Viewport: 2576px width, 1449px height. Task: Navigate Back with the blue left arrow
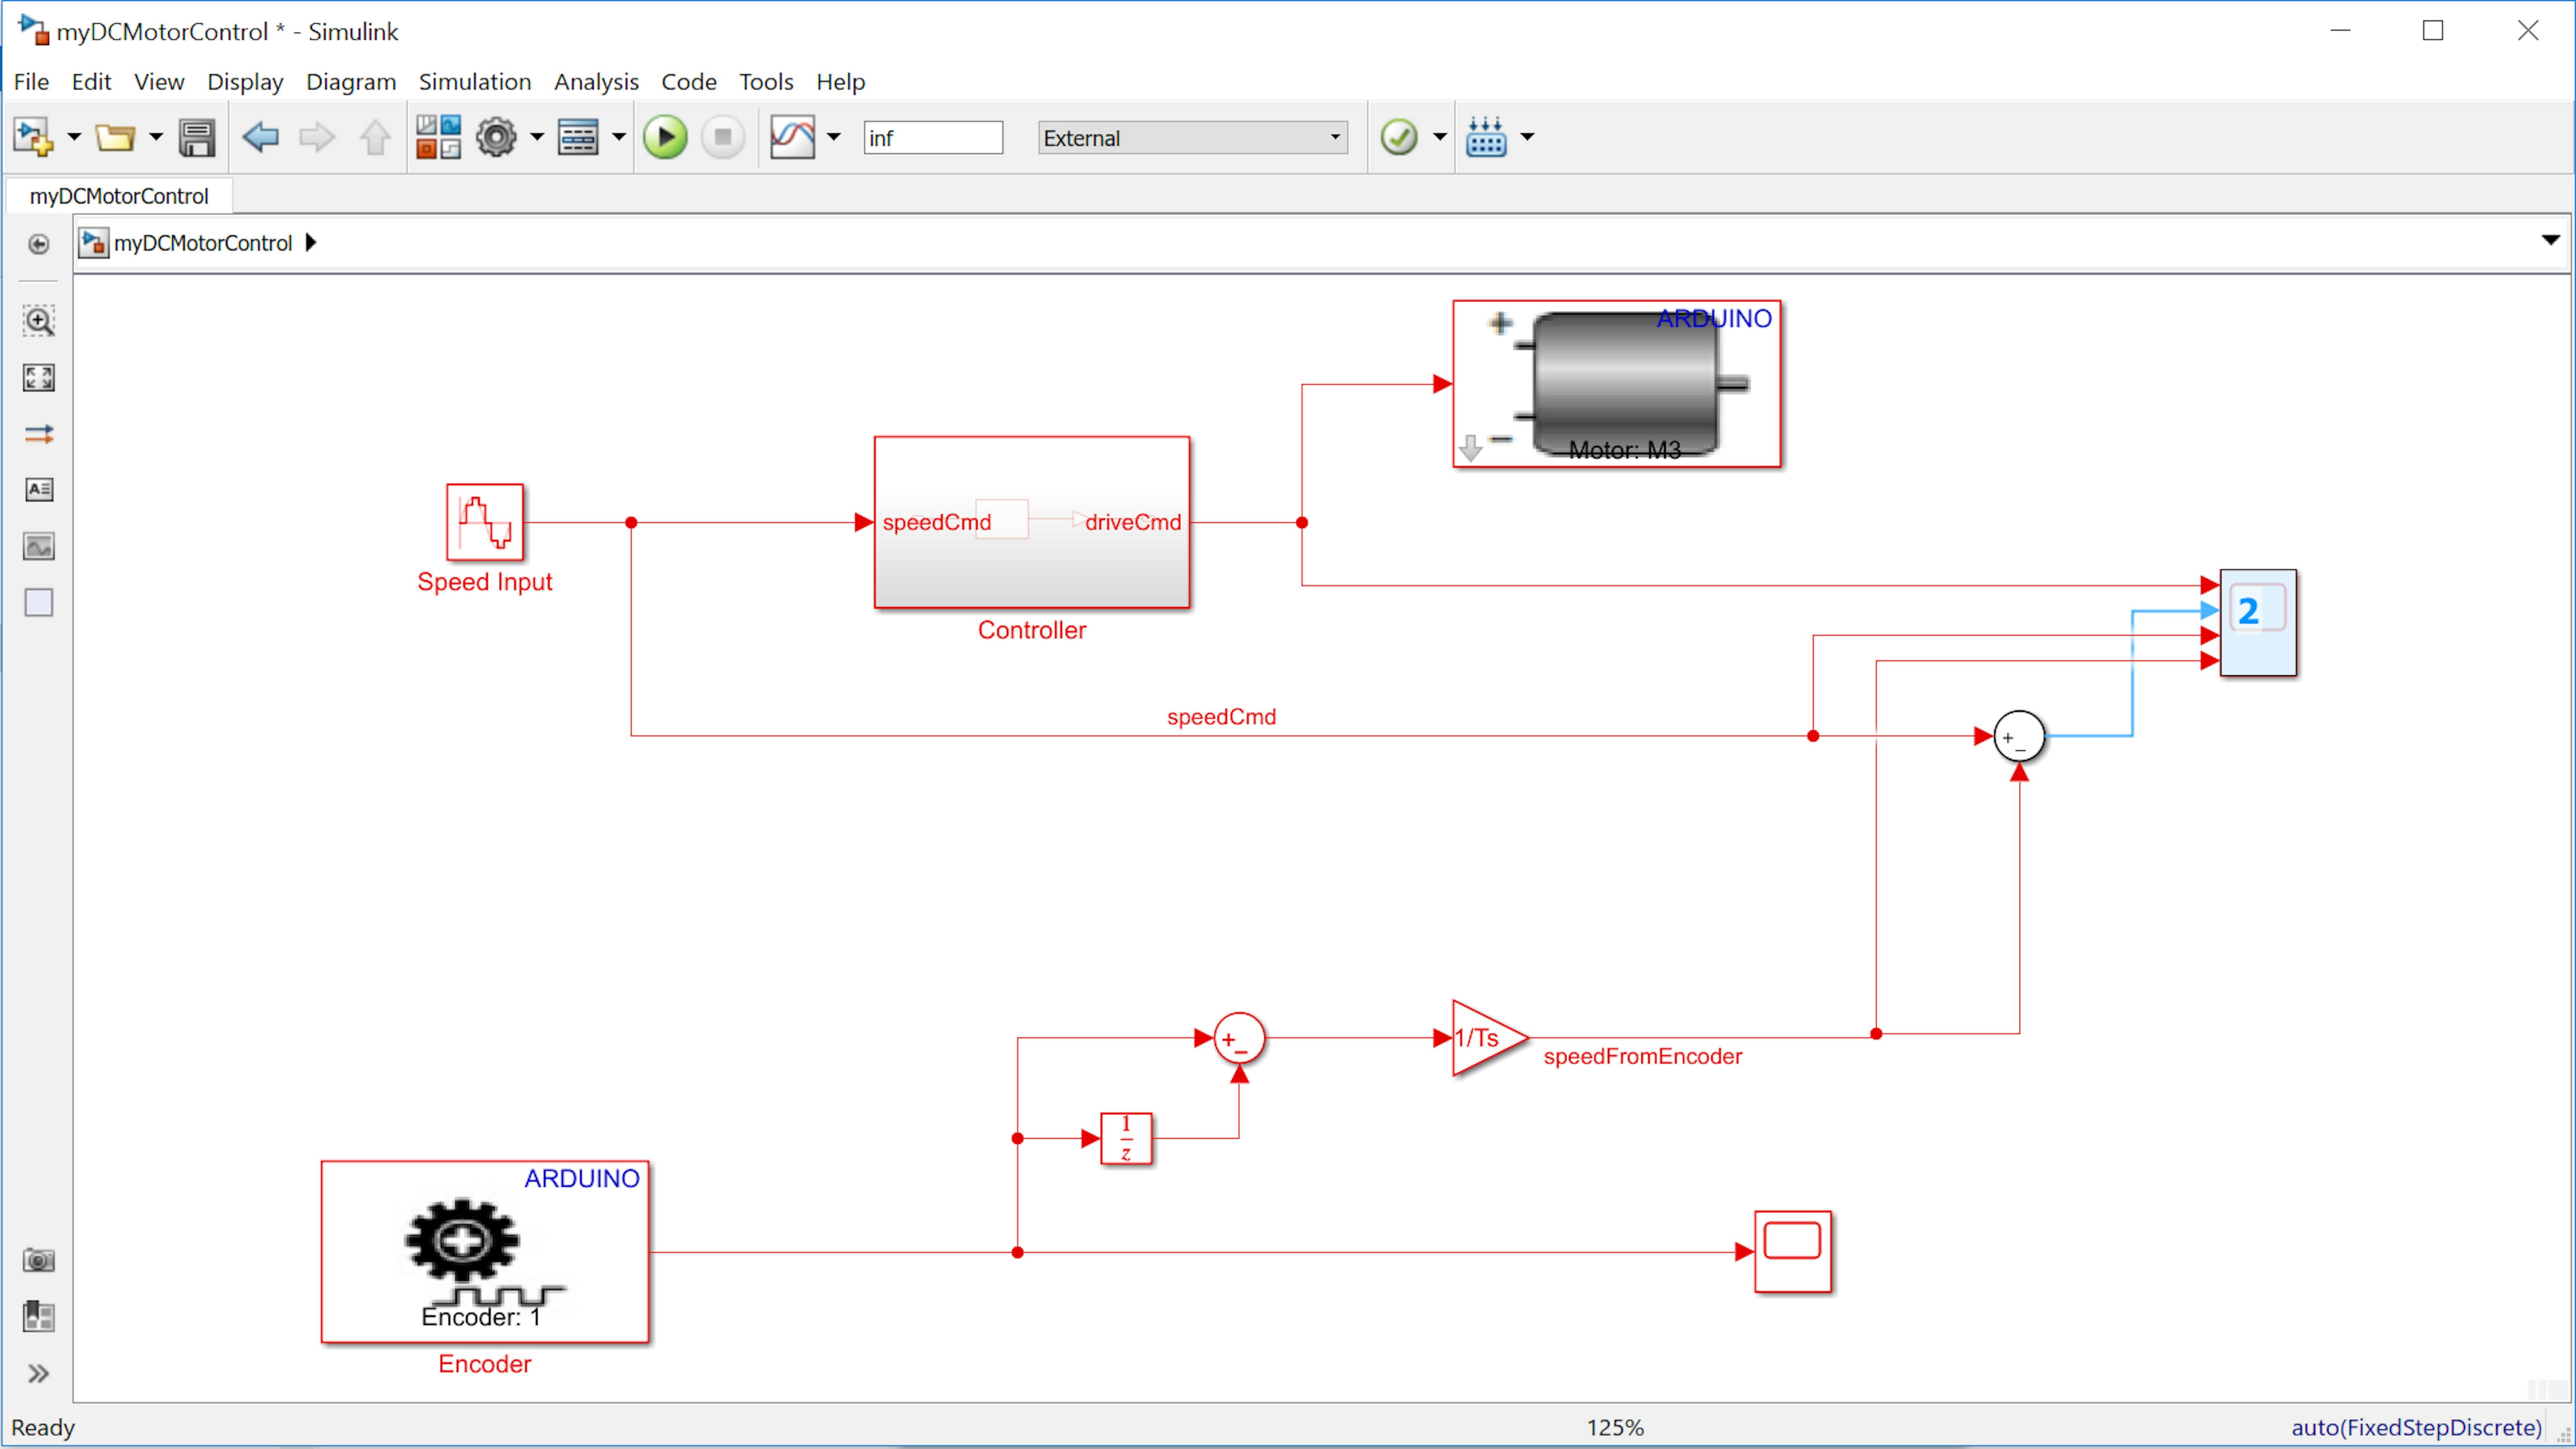[x=261, y=137]
